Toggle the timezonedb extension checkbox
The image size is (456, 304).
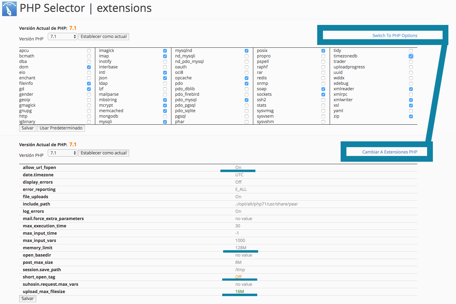(x=411, y=56)
